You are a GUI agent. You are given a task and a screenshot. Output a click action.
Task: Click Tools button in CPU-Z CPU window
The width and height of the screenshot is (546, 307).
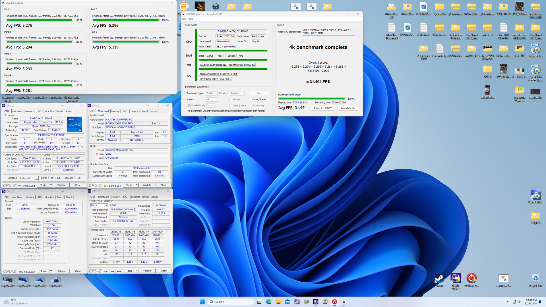point(43,185)
